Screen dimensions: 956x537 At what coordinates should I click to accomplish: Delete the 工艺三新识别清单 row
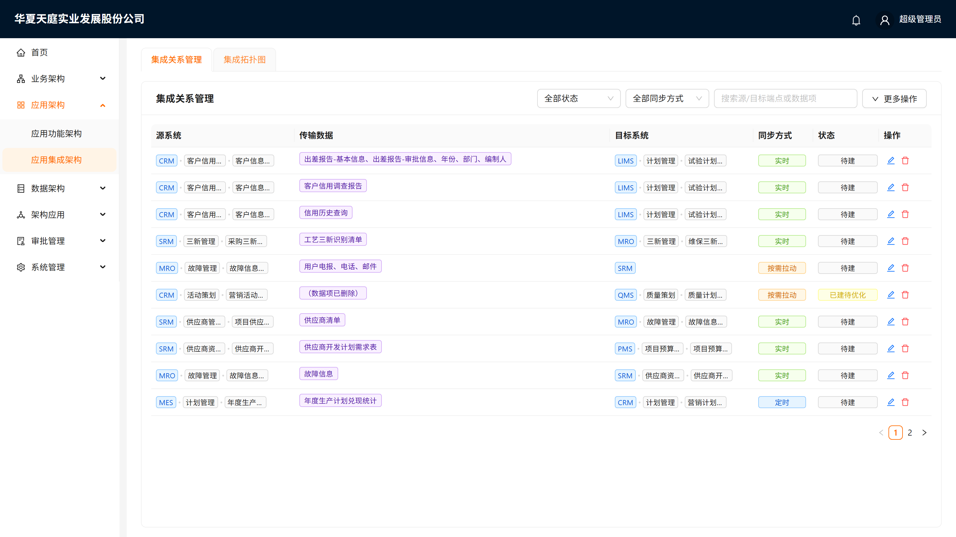coord(905,241)
